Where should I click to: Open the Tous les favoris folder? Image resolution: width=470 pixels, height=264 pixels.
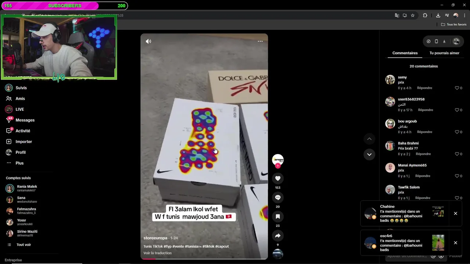pyautogui.click(x=454, y=25)
